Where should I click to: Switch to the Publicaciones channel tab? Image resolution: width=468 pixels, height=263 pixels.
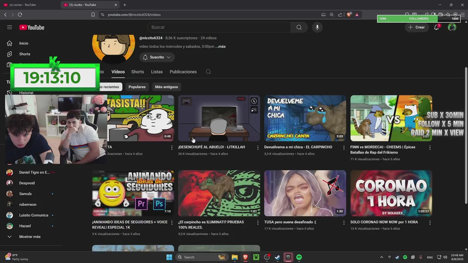183,72
